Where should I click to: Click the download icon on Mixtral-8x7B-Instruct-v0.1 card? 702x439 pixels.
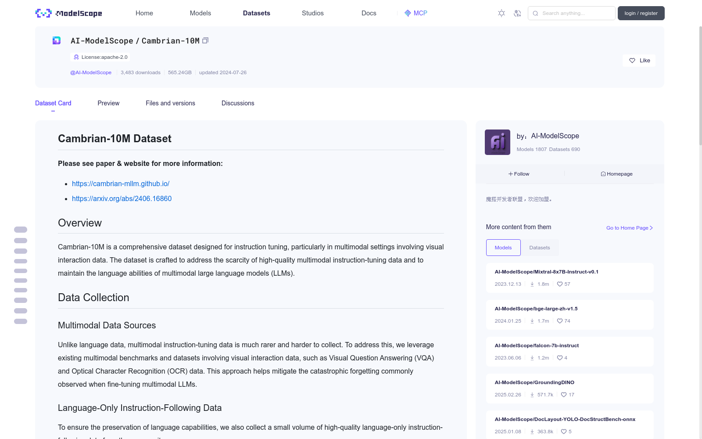(532, 284)
